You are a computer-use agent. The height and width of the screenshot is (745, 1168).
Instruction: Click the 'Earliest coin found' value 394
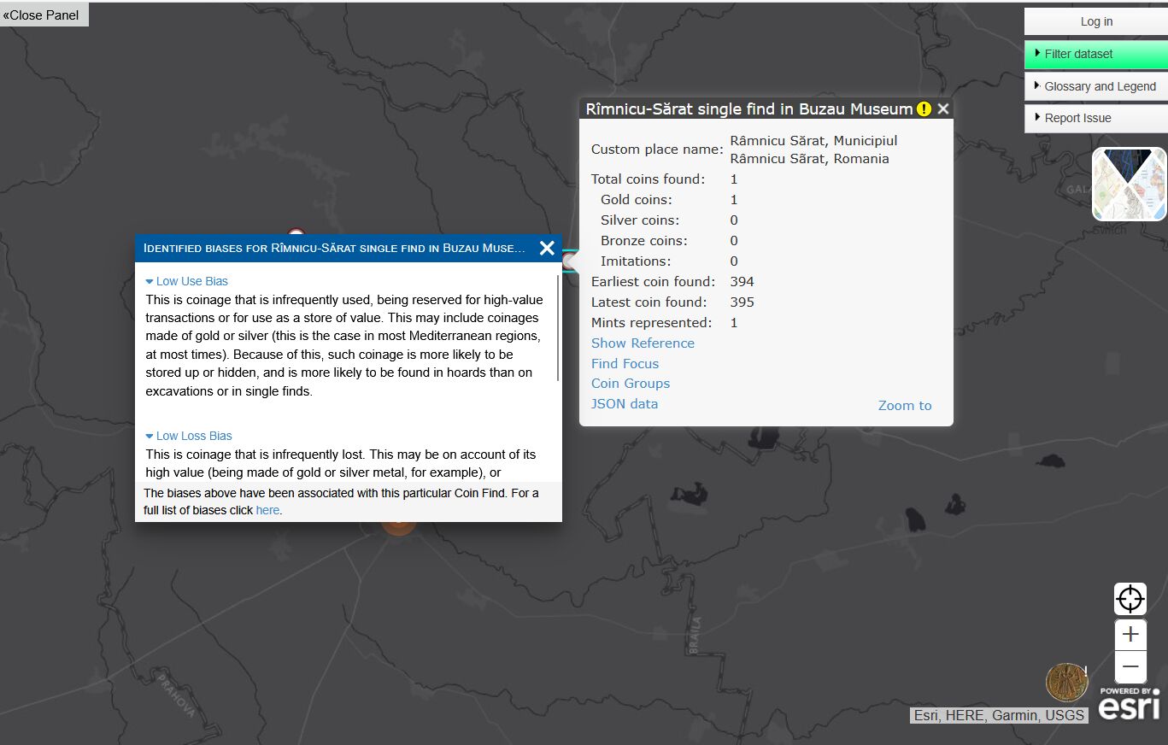pyautogui.click(x=742, y=281)
